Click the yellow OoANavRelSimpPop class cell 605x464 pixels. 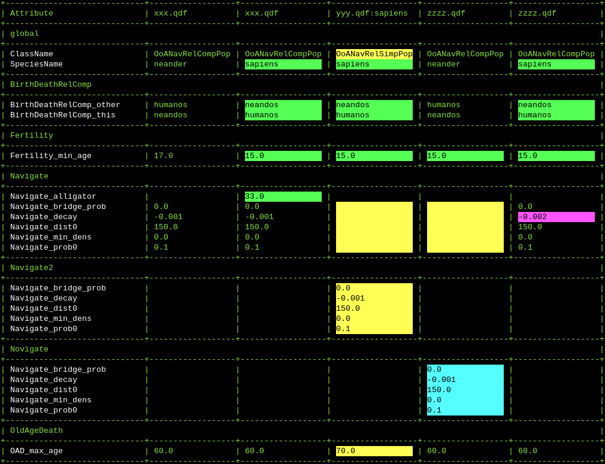tap(374, 54)
